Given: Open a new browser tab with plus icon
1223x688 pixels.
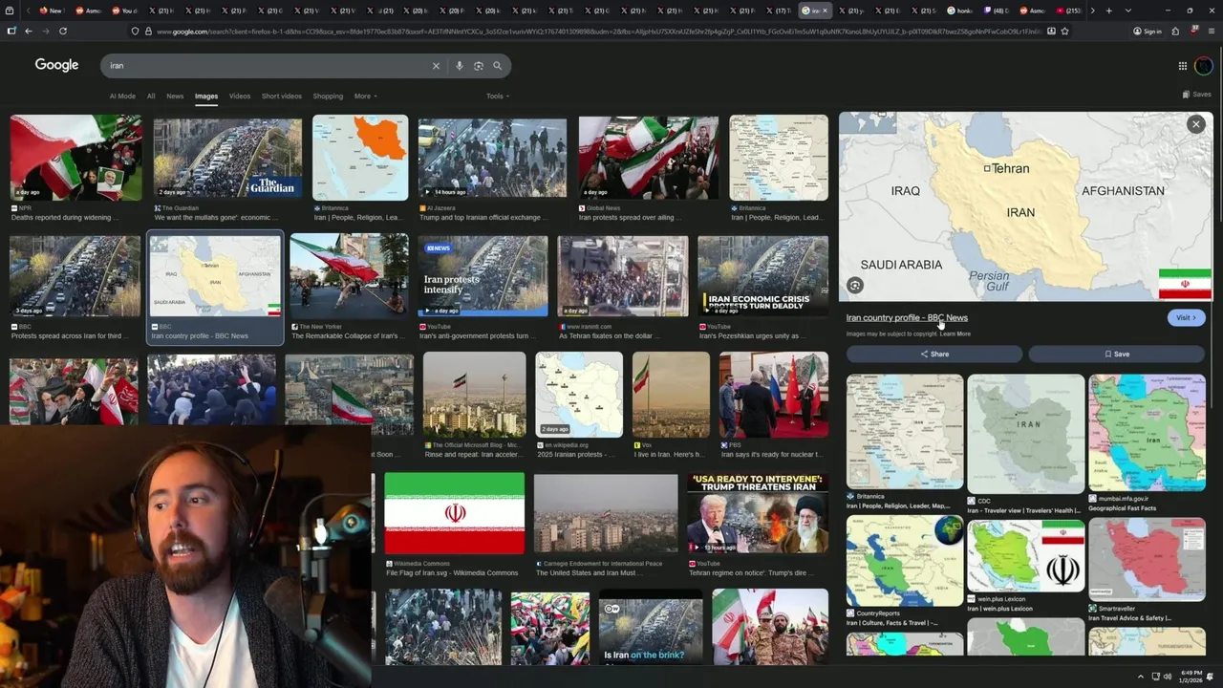Looking at the screenshot, I should click(1108, 11).
